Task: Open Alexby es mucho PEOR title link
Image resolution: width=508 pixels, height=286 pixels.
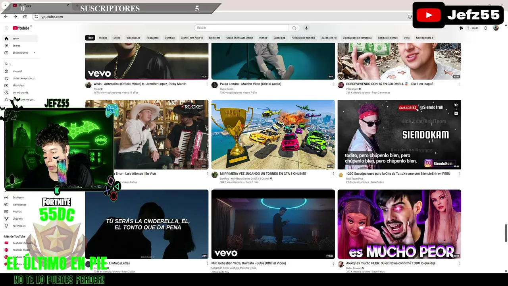Action: point(391,263)
